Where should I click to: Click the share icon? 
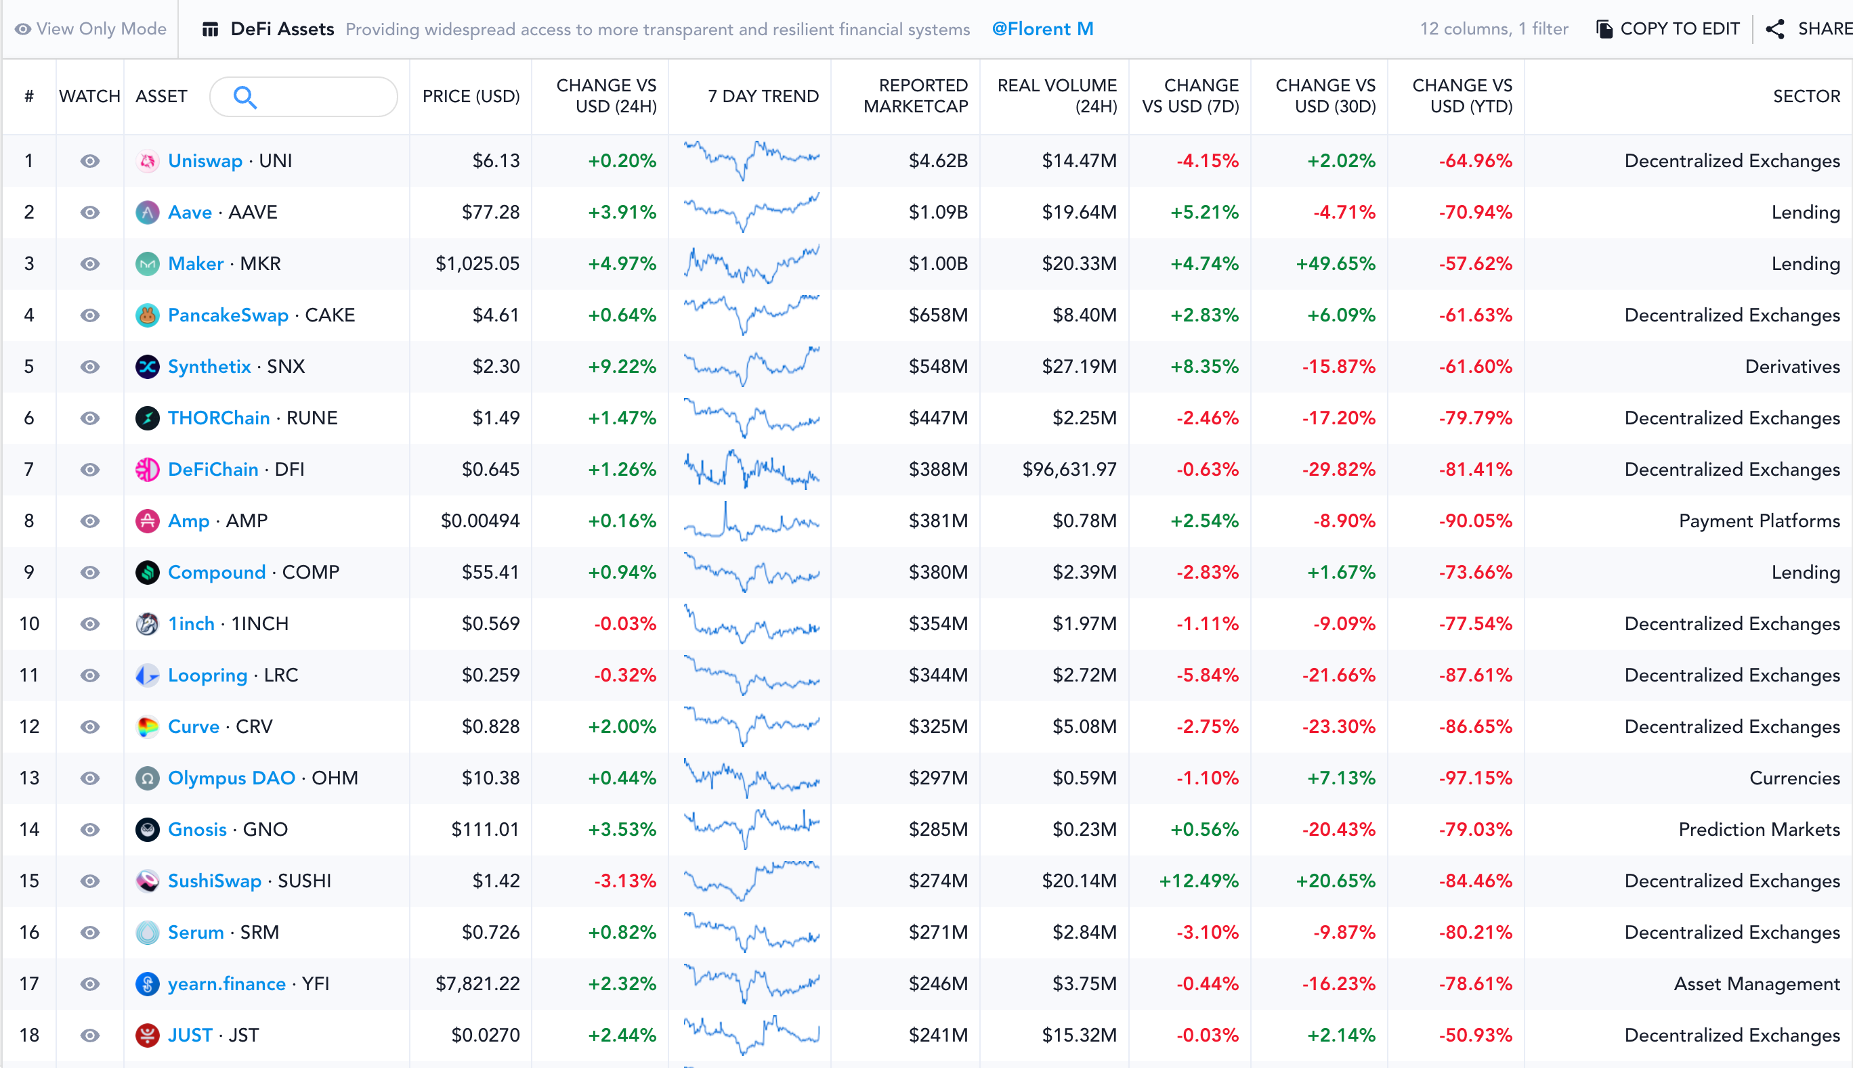point(1775,28)
